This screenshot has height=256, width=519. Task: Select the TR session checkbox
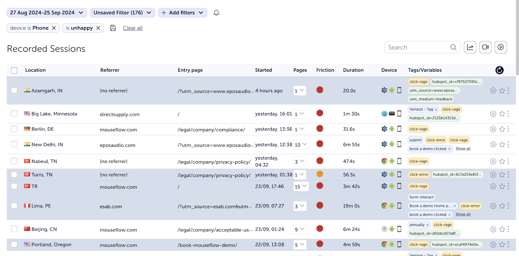(x=14, y=186)
